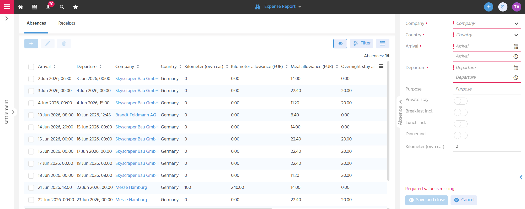Collapse the Absence panel chevron
Viewport: 525px width, 209px height.
[400, 102]
